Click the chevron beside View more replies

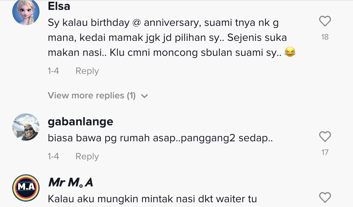[144, 96]
